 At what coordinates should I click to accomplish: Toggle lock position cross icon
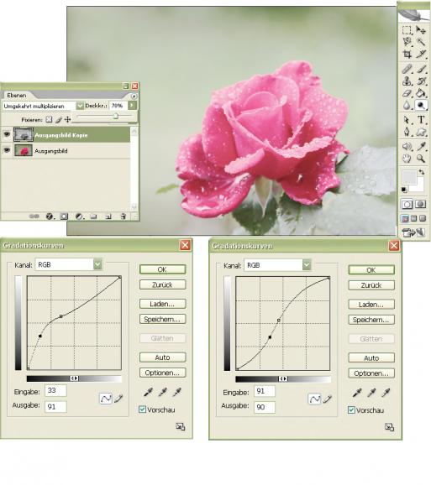(x=67, y=119)
